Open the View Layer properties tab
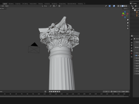 click(x=131, y=48)
